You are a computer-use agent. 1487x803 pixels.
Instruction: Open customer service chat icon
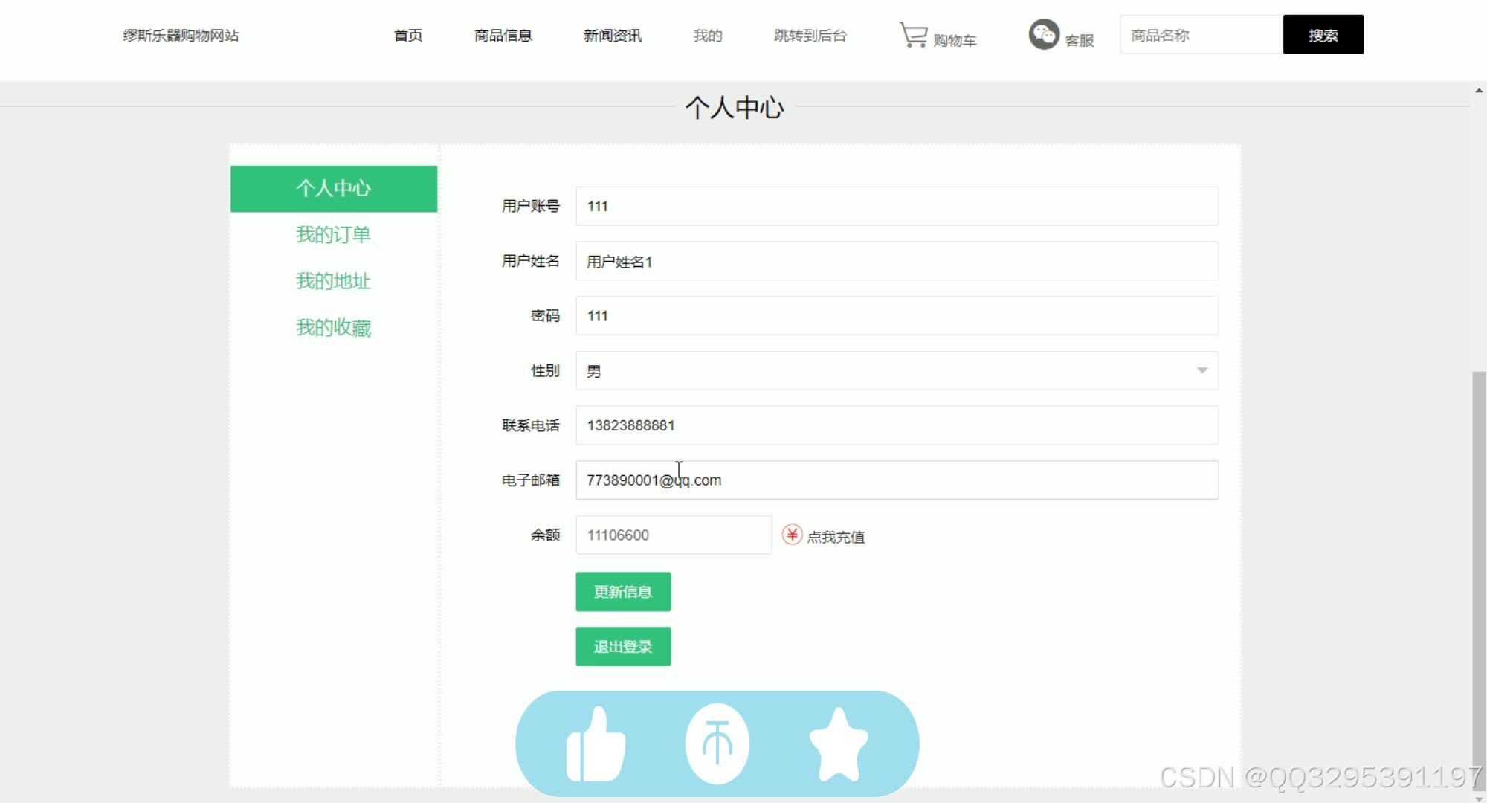1043,34
